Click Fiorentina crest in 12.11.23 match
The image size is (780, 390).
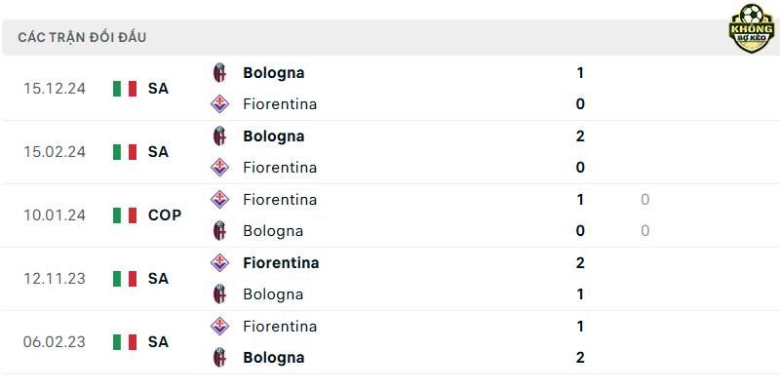tap(219, 262)
